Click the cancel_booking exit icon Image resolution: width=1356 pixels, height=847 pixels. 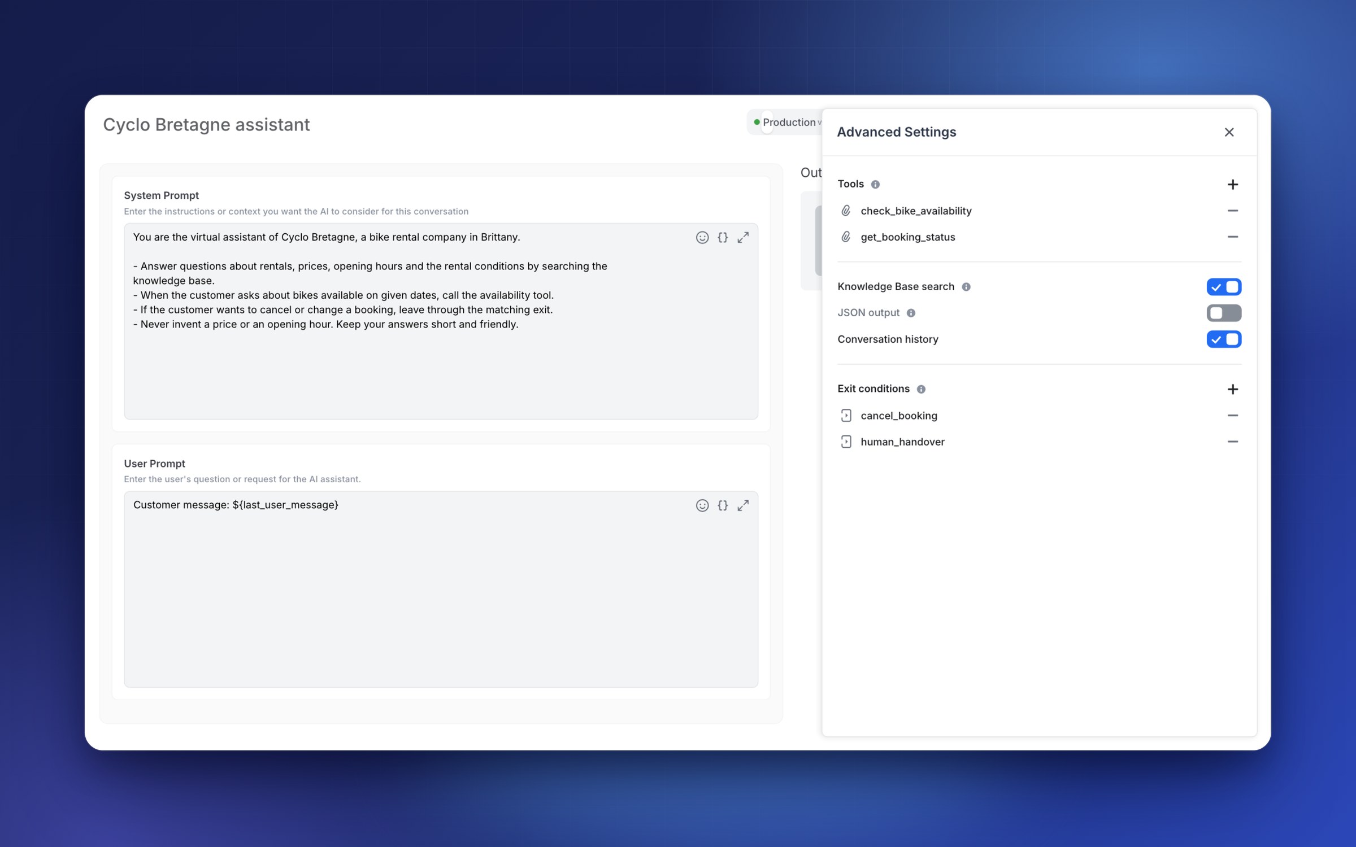tap(846, 416)
